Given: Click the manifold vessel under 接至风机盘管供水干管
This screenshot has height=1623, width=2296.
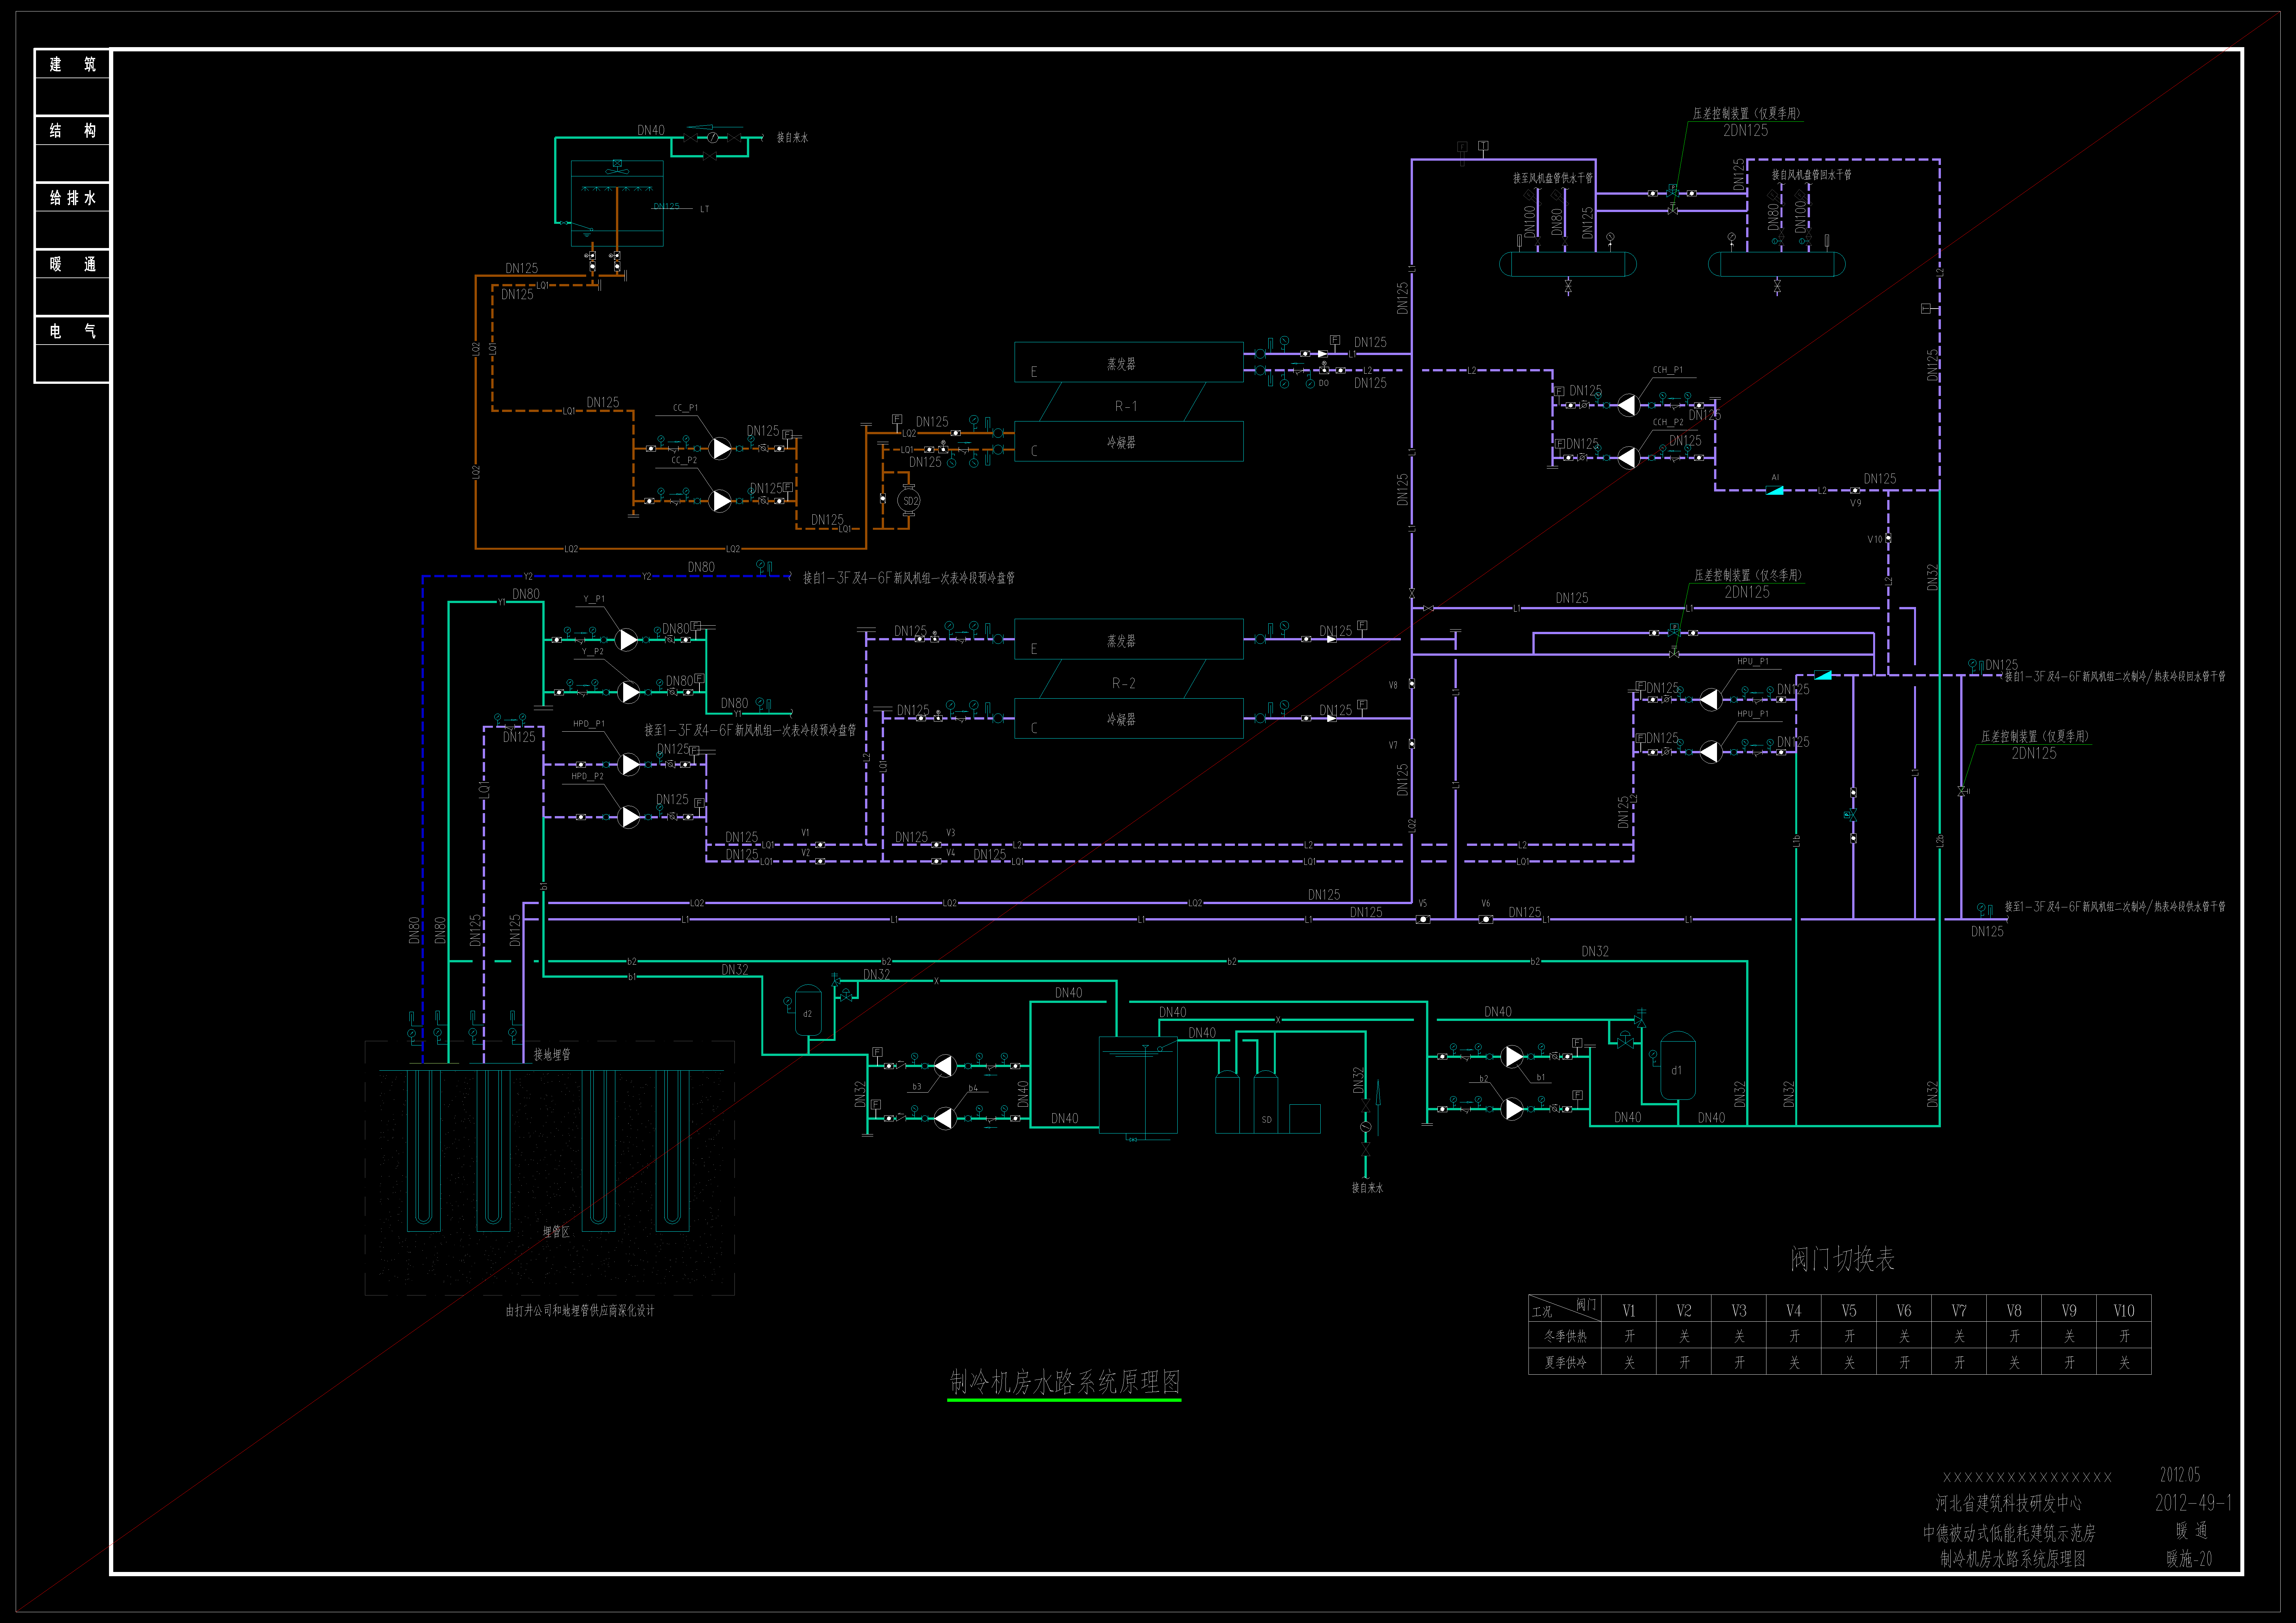Looking at the screenshot, I should point(1568,264).
